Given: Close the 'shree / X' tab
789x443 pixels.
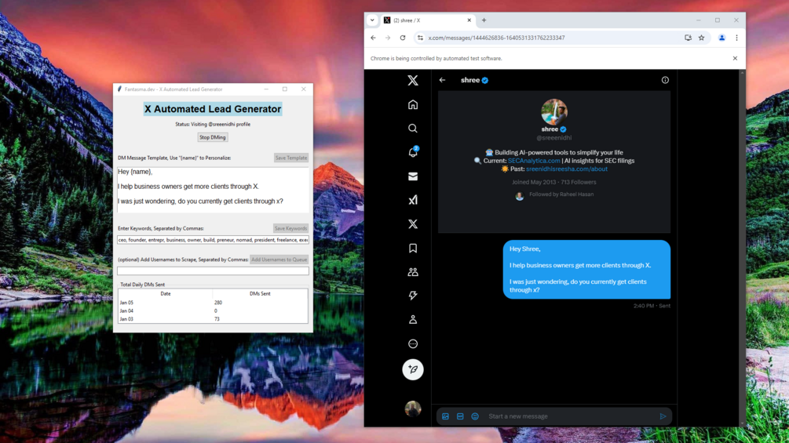Looking at the screenshot, I should [469, 20].
